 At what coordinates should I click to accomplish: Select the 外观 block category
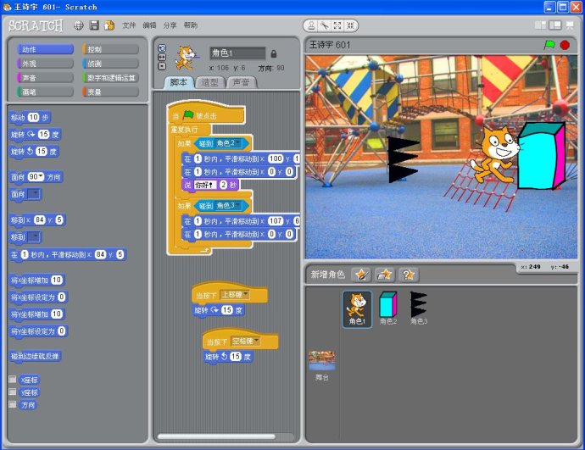pos(45,64)
